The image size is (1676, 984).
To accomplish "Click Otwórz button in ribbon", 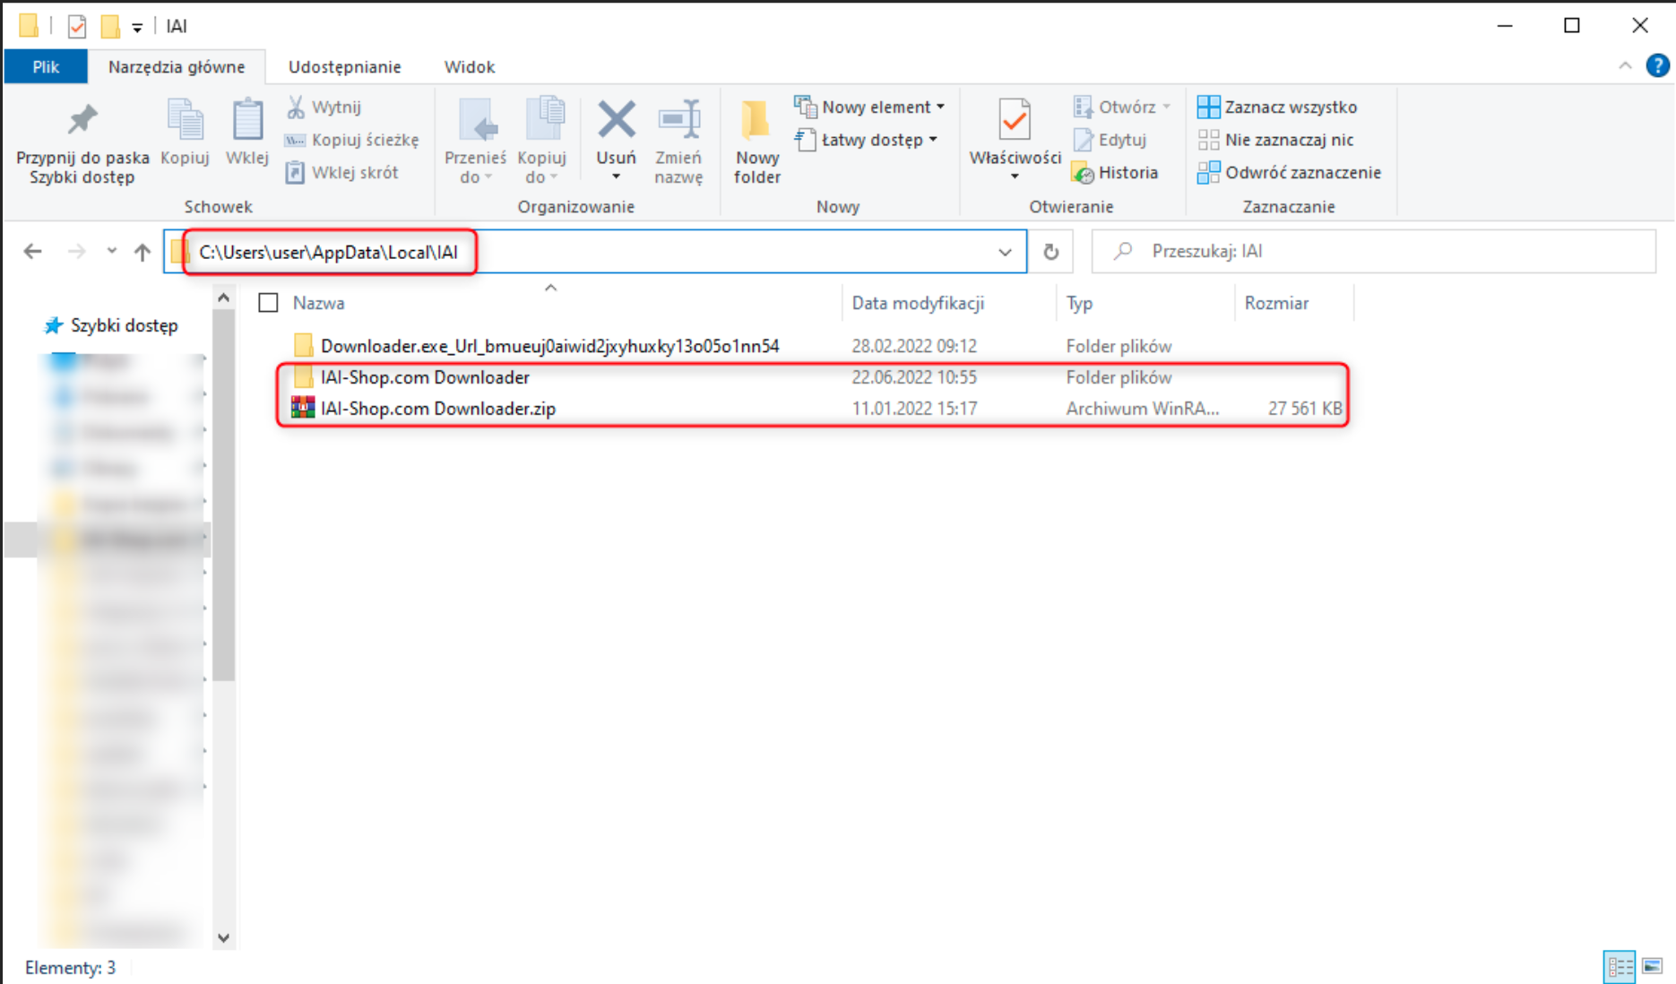I will point(1121,107).
